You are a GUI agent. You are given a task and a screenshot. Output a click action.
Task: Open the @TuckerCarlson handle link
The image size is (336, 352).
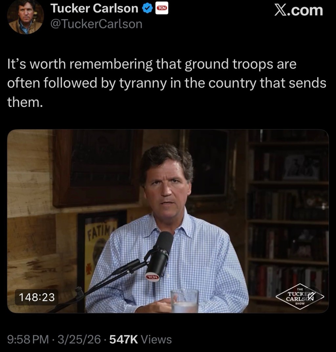point(96,24)
